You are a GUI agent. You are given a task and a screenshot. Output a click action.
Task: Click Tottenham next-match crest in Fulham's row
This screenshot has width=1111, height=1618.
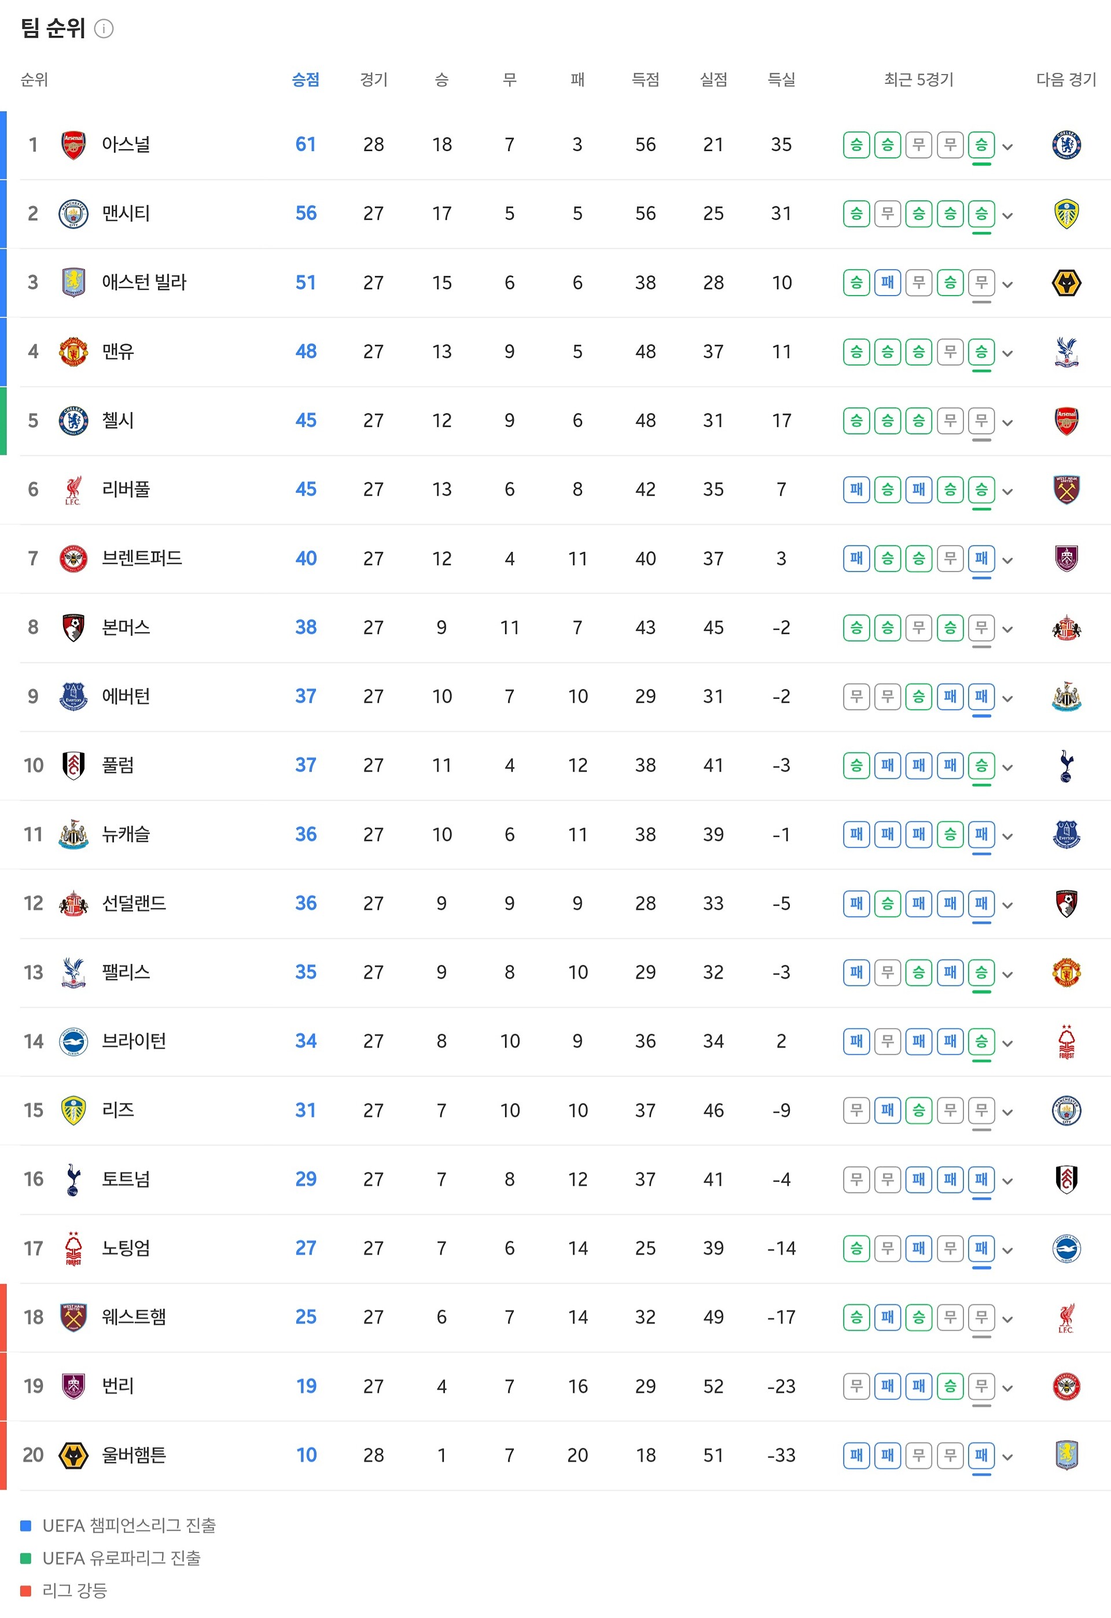pos(1066,765)
